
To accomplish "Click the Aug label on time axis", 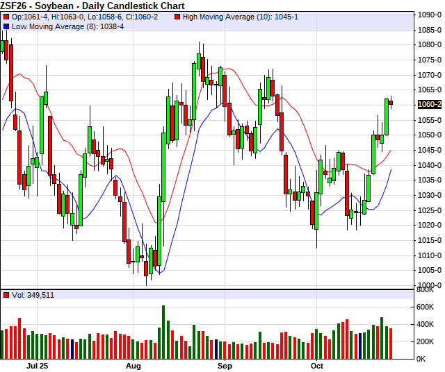I will [x=133, y=364].
